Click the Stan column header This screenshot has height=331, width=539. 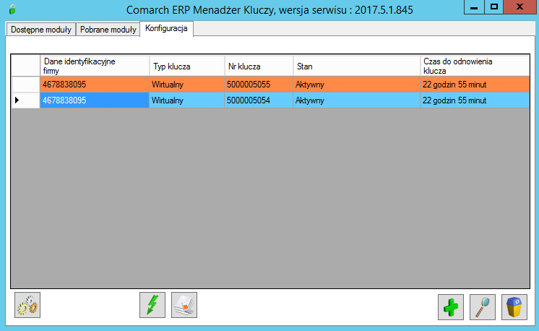pos(356,66)
